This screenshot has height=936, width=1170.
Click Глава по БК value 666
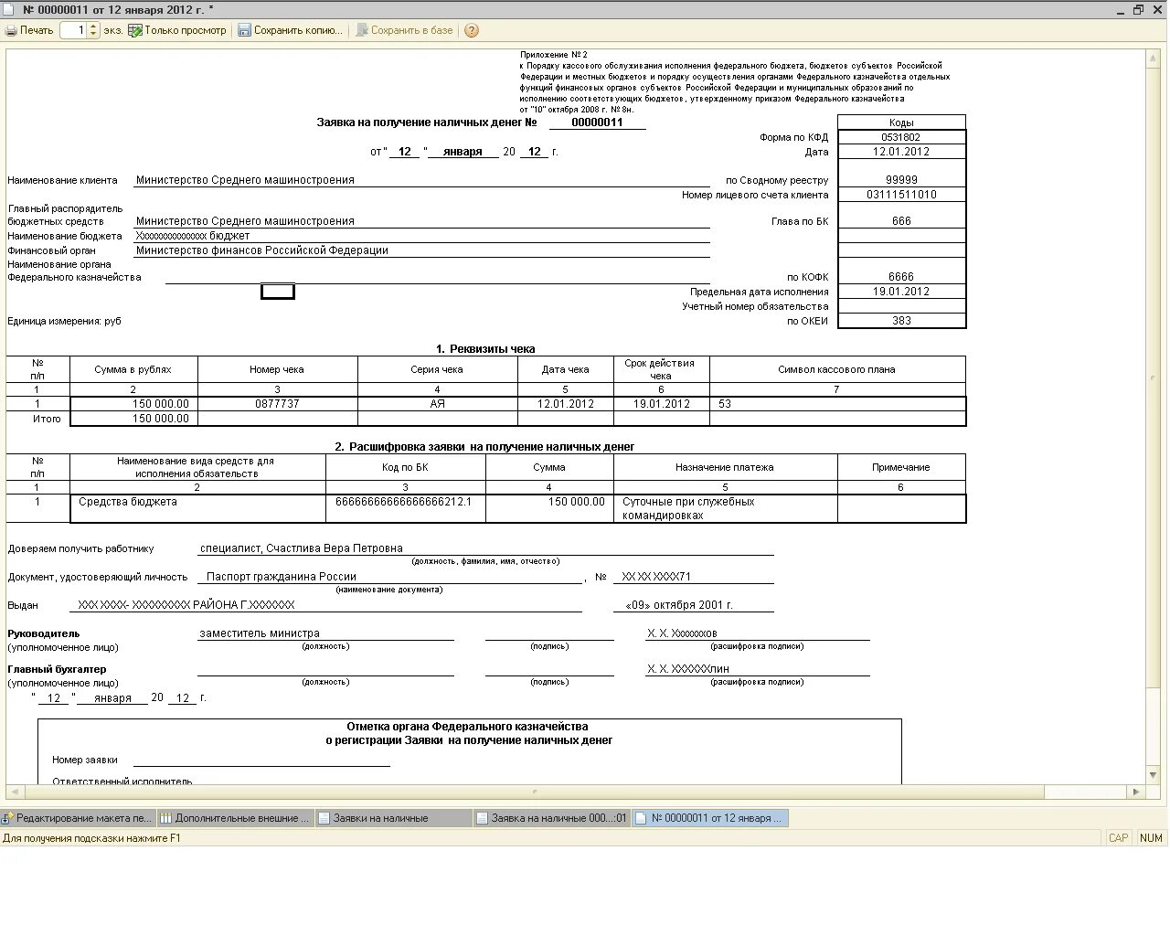(x=901, y=221)
